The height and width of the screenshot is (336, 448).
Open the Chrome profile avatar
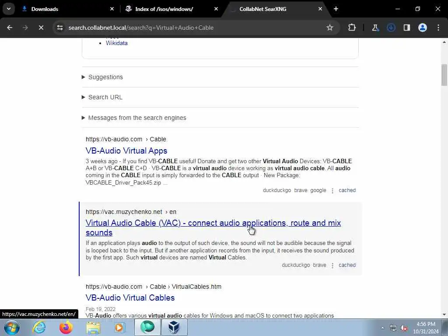click(422, 28)
